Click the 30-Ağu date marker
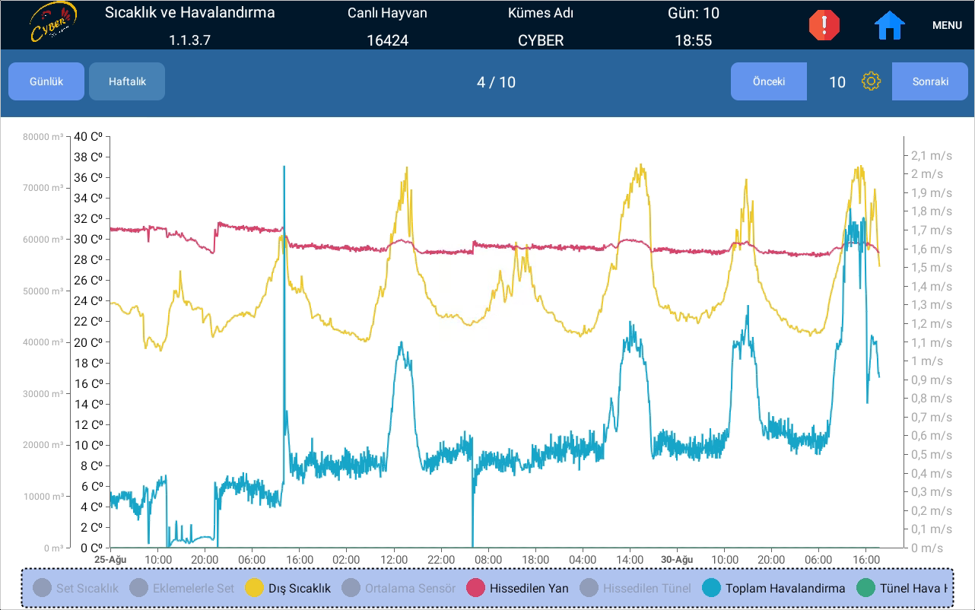 [x=677, y=559]
